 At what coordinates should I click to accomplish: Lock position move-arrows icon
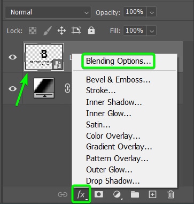[61, 31]
